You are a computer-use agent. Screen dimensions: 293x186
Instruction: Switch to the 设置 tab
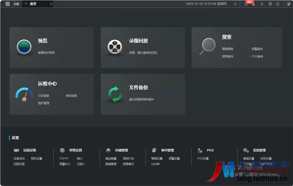click(16, 4)
